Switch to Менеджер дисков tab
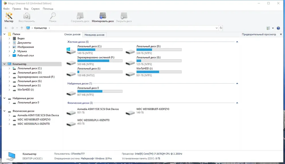This screenshot has width=285, height=164. tap(94, 35)
